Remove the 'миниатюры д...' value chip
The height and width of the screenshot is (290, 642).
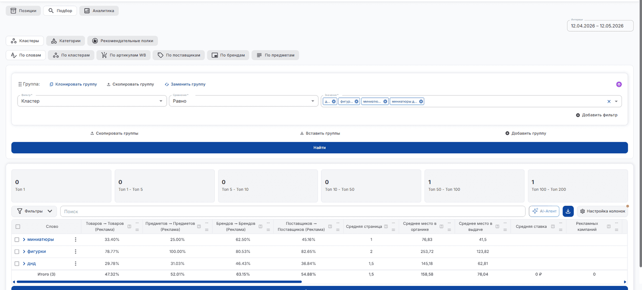[421, 101]
